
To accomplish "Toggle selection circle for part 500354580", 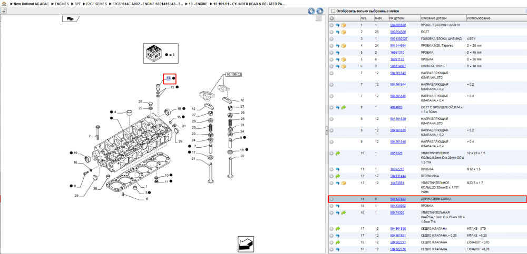I will 331,32.
